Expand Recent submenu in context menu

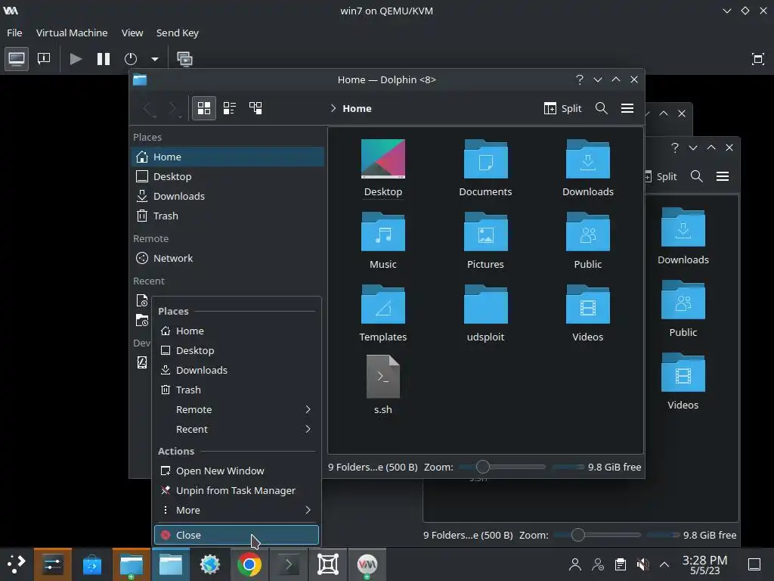pyautogui.click(x=237, y=430)
